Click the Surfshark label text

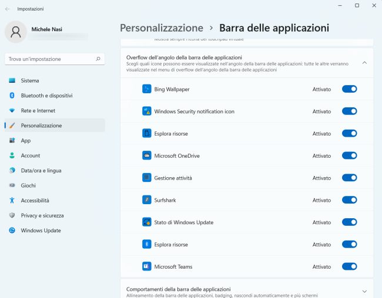point(165,200)
